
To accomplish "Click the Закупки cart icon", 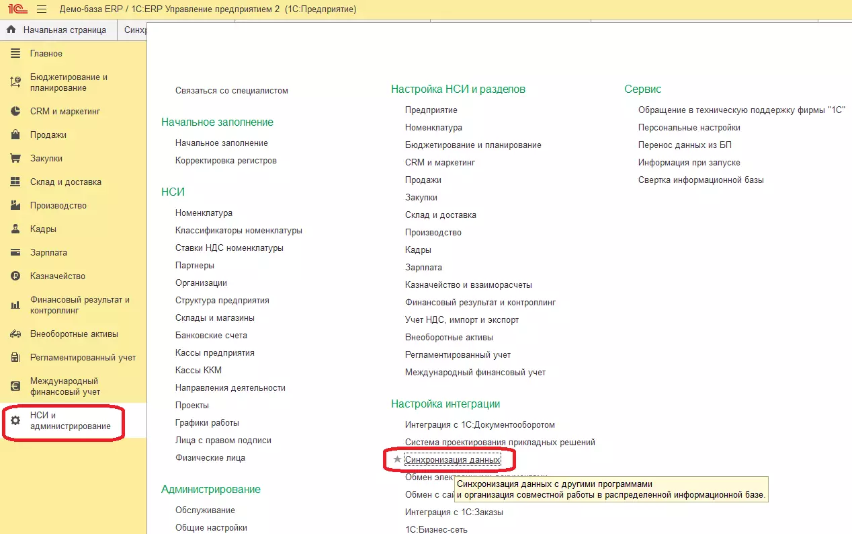I will [x=15, y=159].
